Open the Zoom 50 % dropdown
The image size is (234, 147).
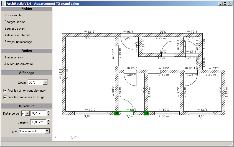point(45,82)
